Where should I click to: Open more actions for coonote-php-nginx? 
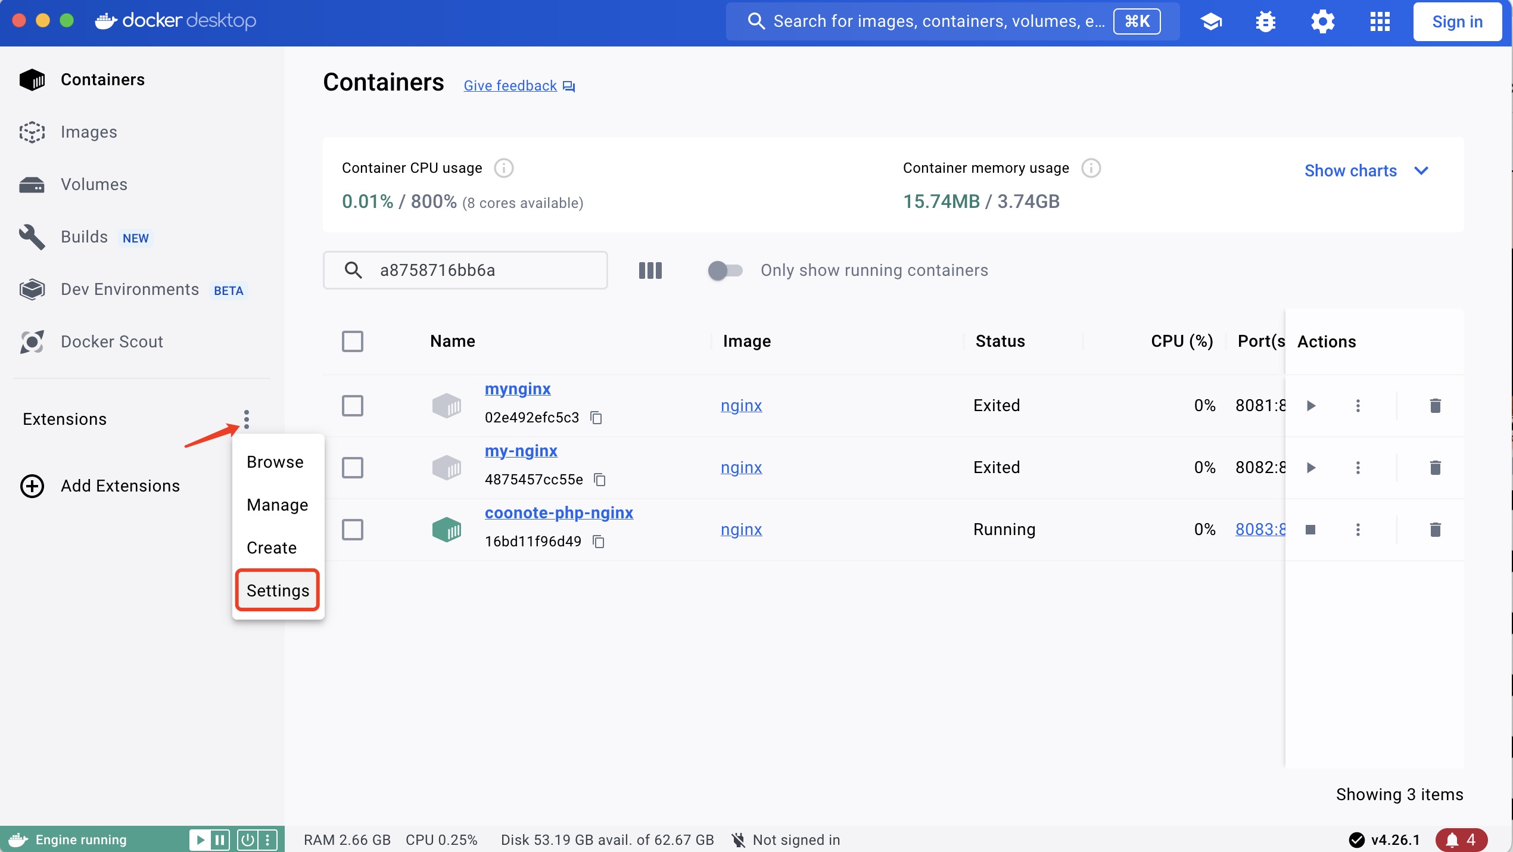click(x=1358, y=530)
